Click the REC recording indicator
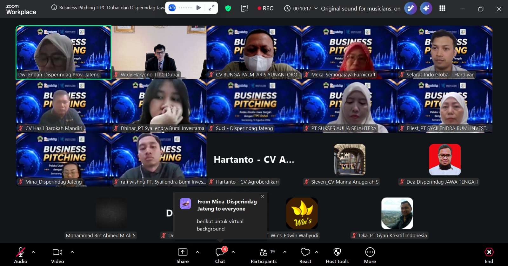The width and height of the screenshot is (508, 266). pos(265,8)
